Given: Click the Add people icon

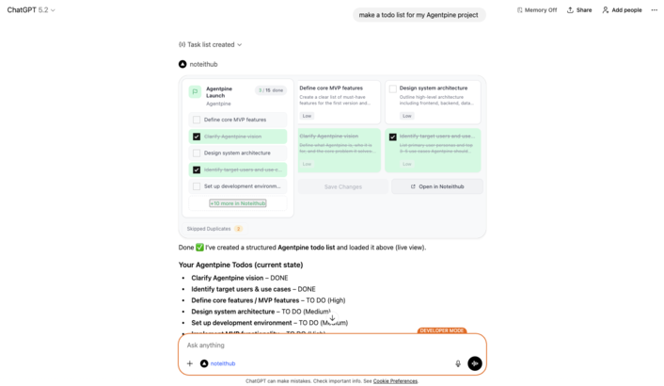Looking at the screenshot, I should 605,10.
